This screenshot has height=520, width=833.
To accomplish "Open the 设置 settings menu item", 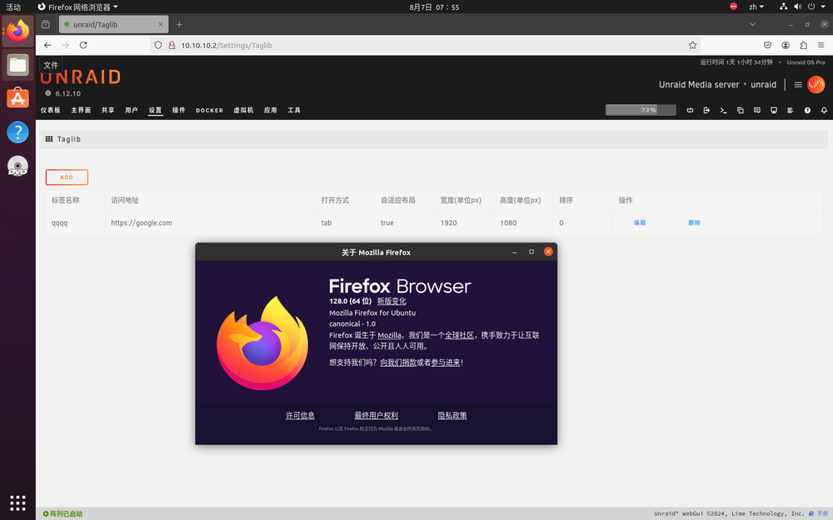I will [x=155, y=111].
